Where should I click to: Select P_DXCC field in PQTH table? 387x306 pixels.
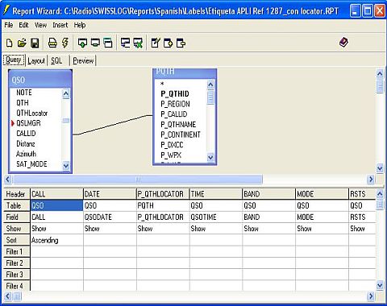click(x=172, y=145)
